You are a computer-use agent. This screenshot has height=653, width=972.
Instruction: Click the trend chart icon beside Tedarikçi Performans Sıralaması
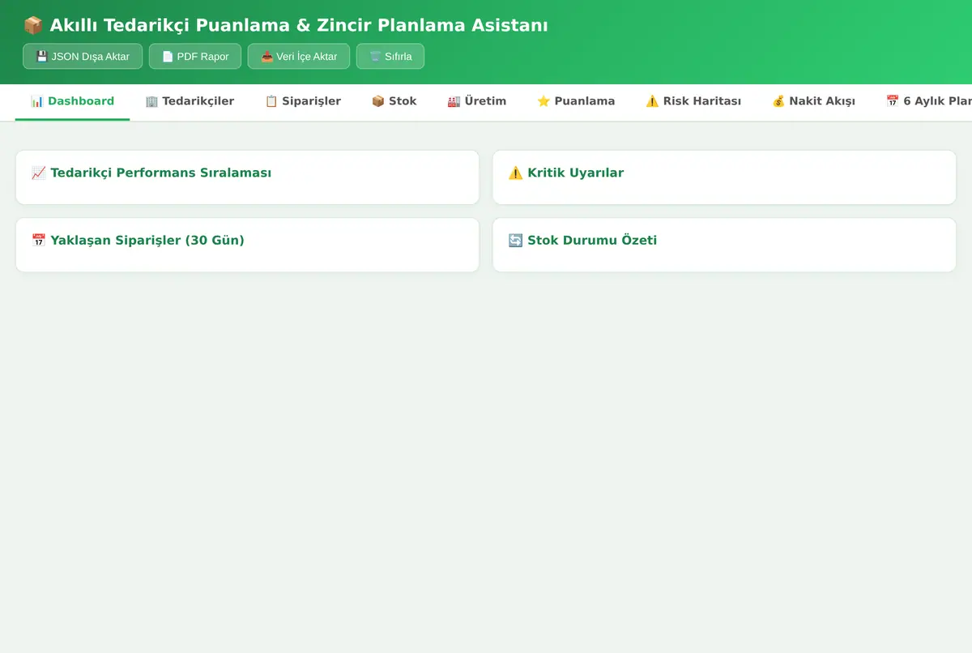click(x=39, y=173)
